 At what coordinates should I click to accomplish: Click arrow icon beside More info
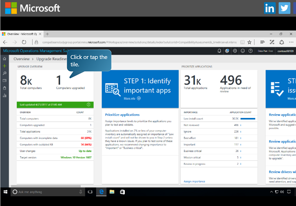coord(139,98)
